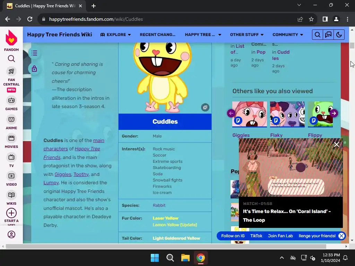The height and width of the screenshot is (266, 355).
Task: Reload the page with refresh icon
Action: 30,19
